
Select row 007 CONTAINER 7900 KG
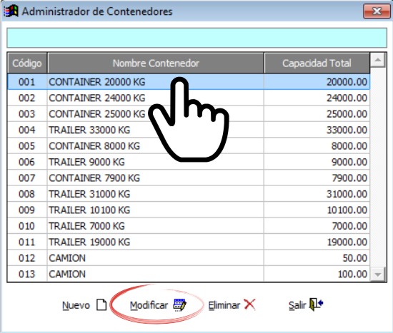pos(189,178)
